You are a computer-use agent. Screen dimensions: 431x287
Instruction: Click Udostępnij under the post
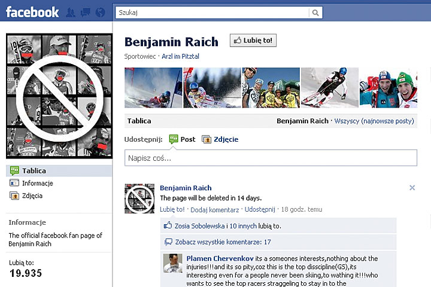pos(260,209)
